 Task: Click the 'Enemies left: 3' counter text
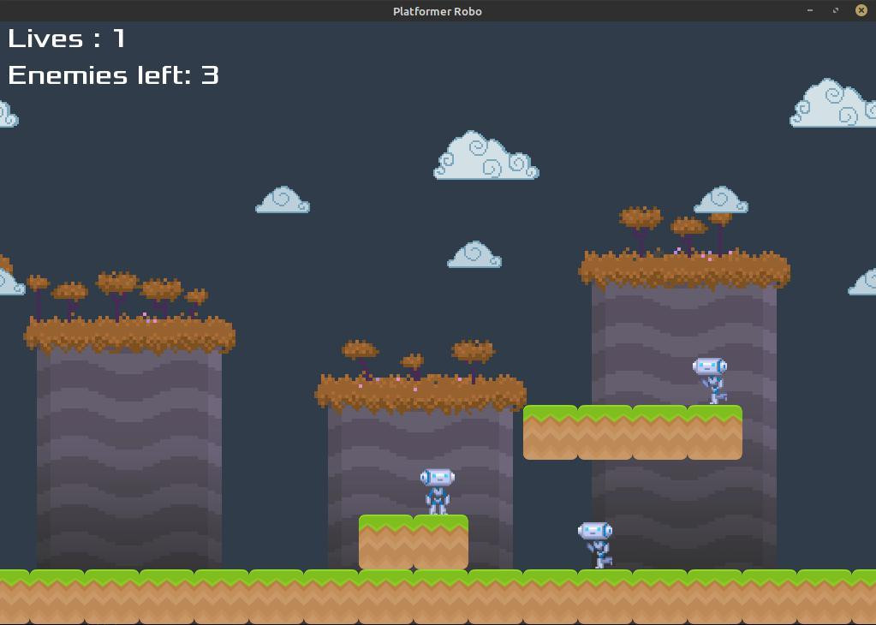(x=113, y=75)
